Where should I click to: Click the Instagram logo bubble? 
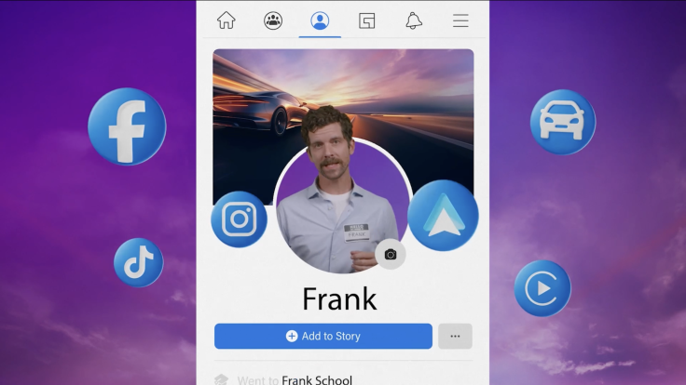coord(239,219)
